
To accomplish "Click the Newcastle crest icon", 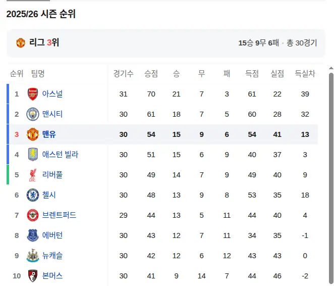I will [33, 256].
